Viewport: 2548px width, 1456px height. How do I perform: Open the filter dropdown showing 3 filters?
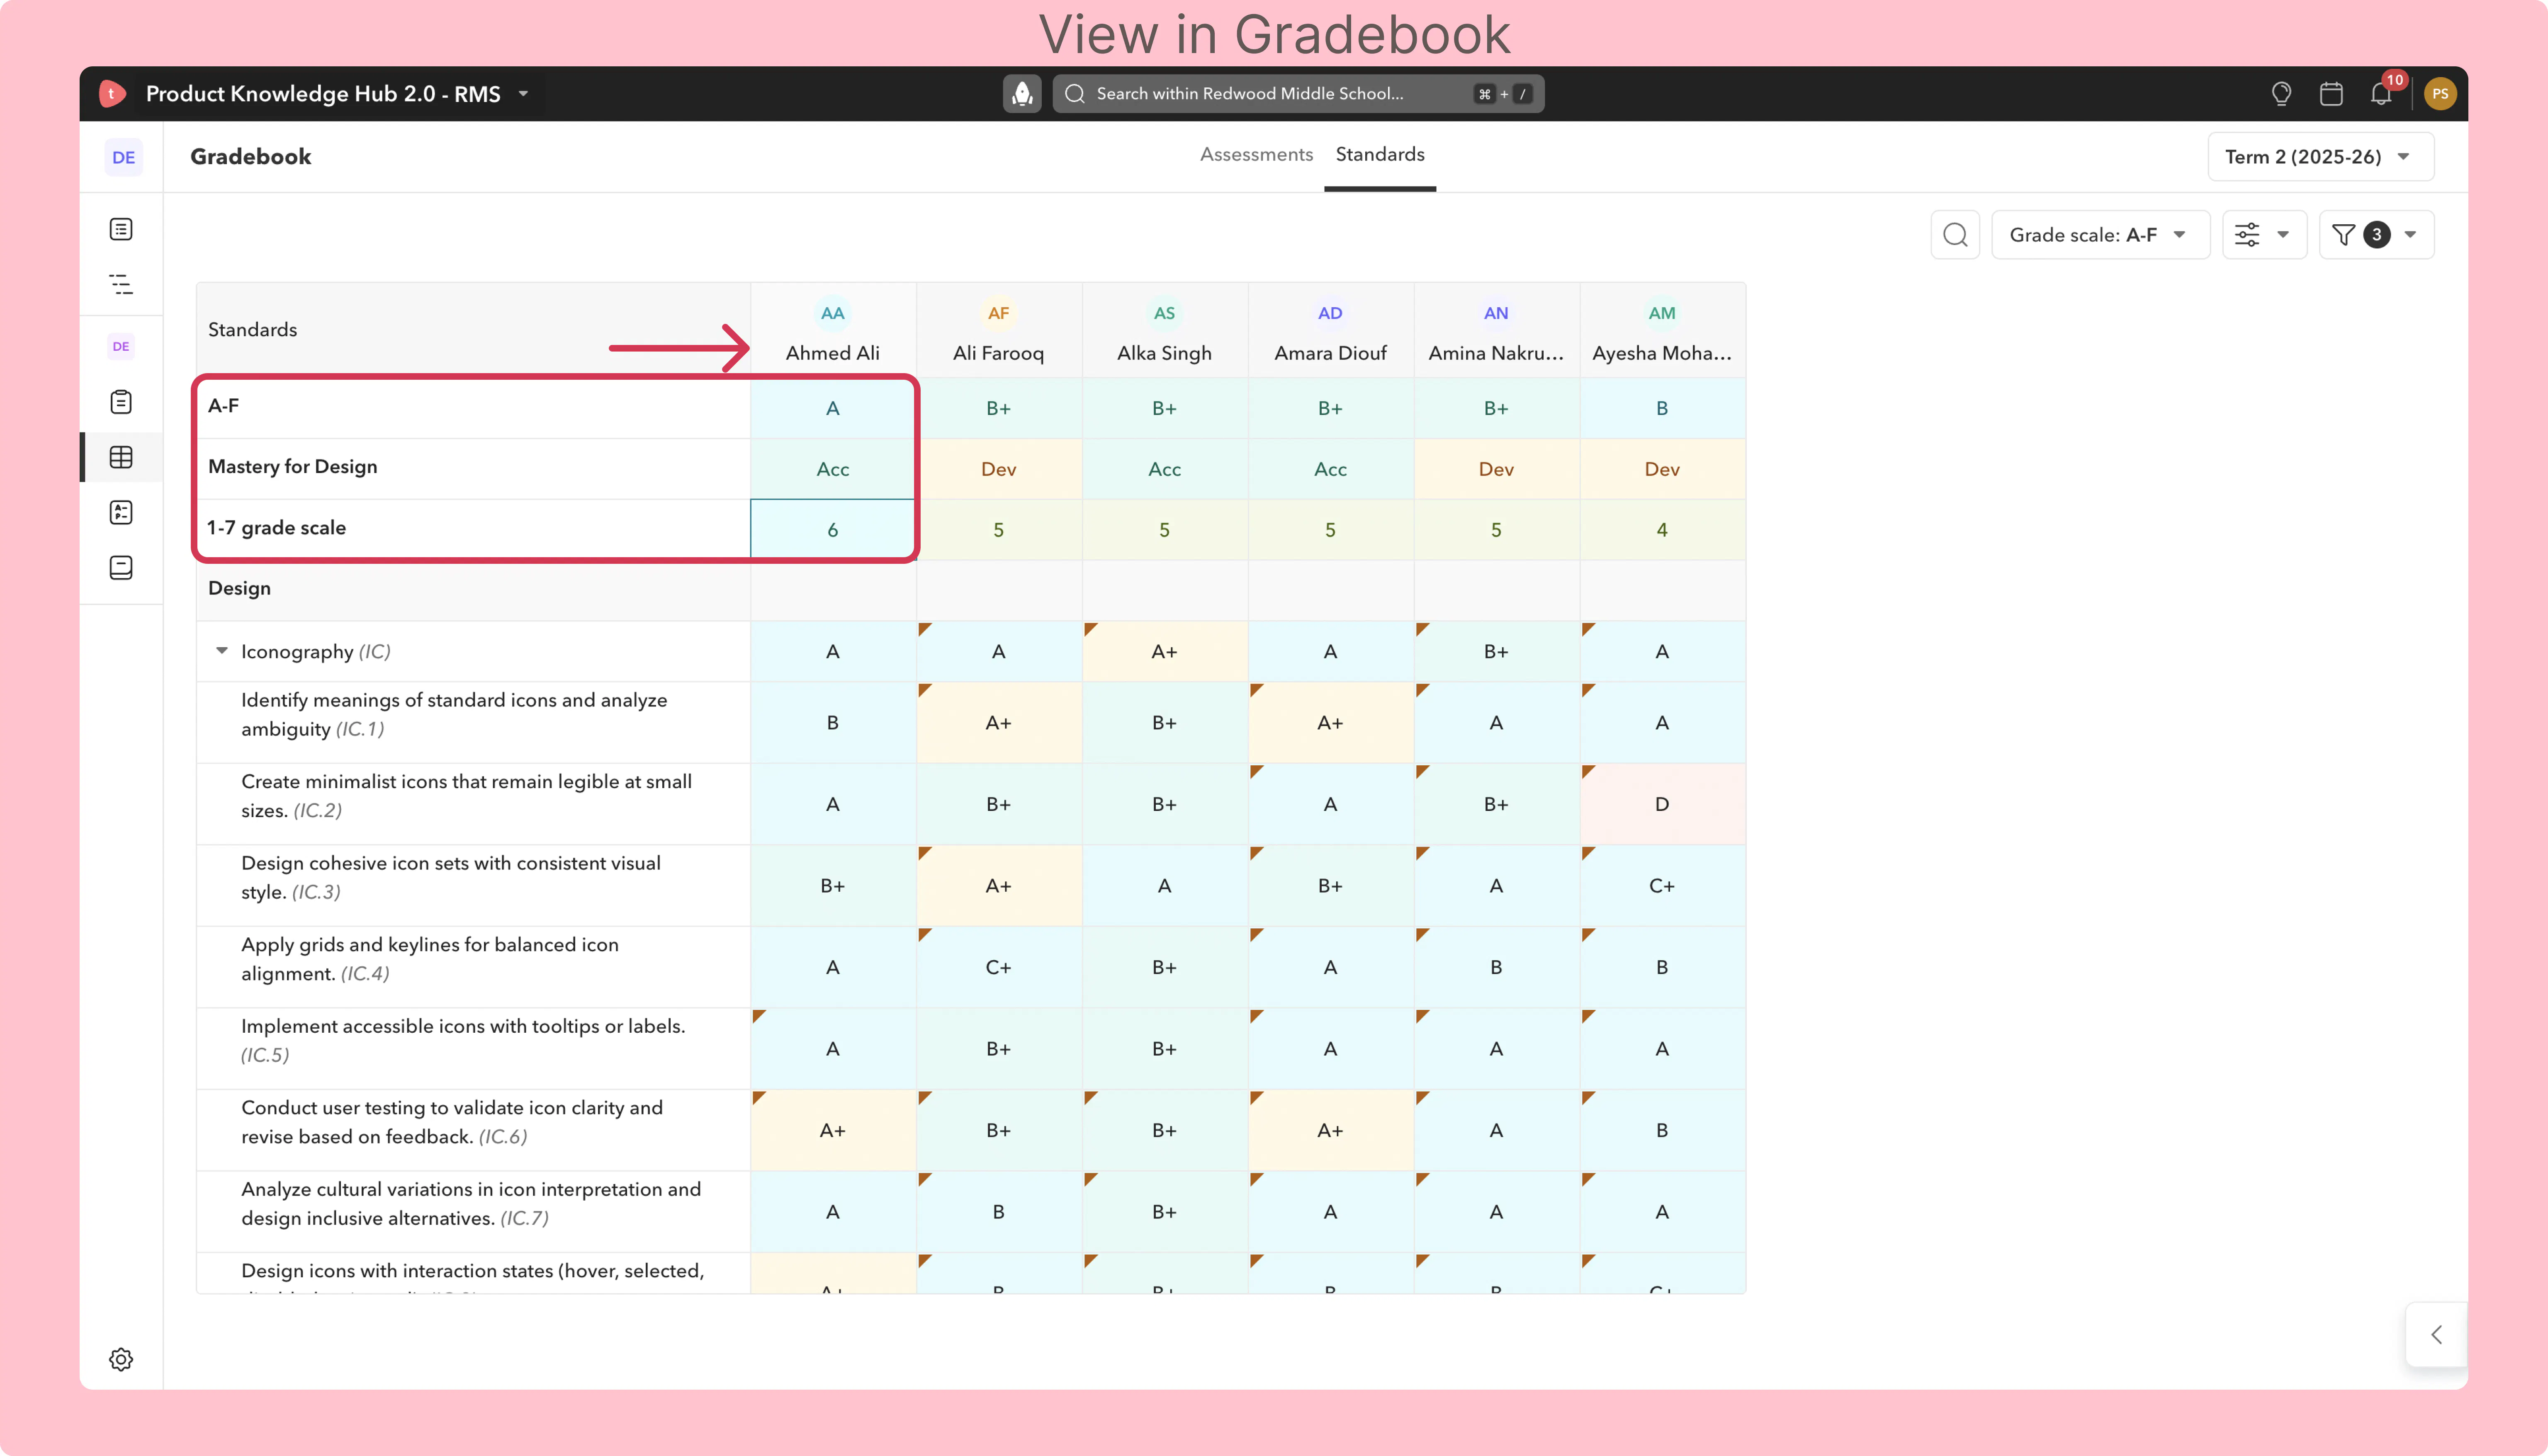coord(2376,235)
